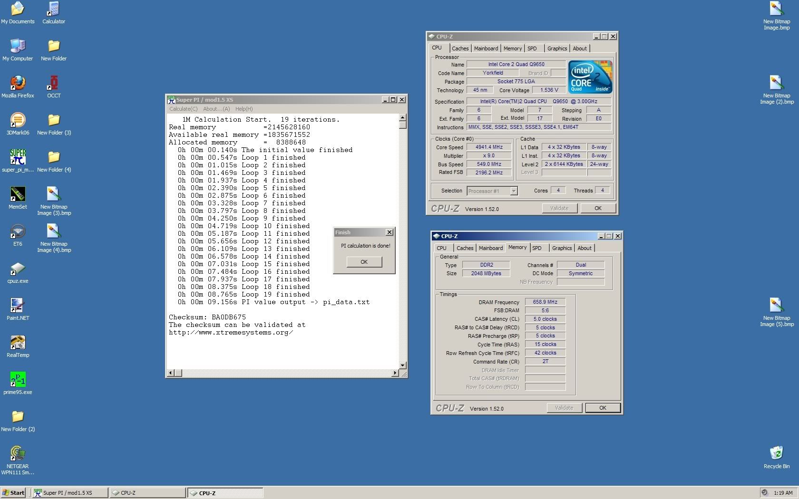Open Recycle Bin
Screen dimensions: 799x499
coord(776,457)
